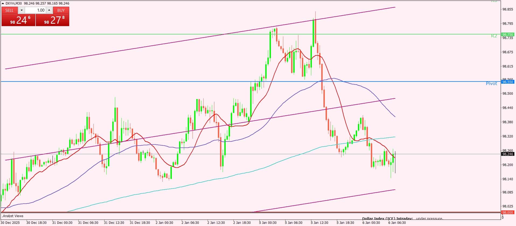Click the 5 Jan 06:30 time label
The width and height of the screenshot is (516, 226).
click(294, 223)
